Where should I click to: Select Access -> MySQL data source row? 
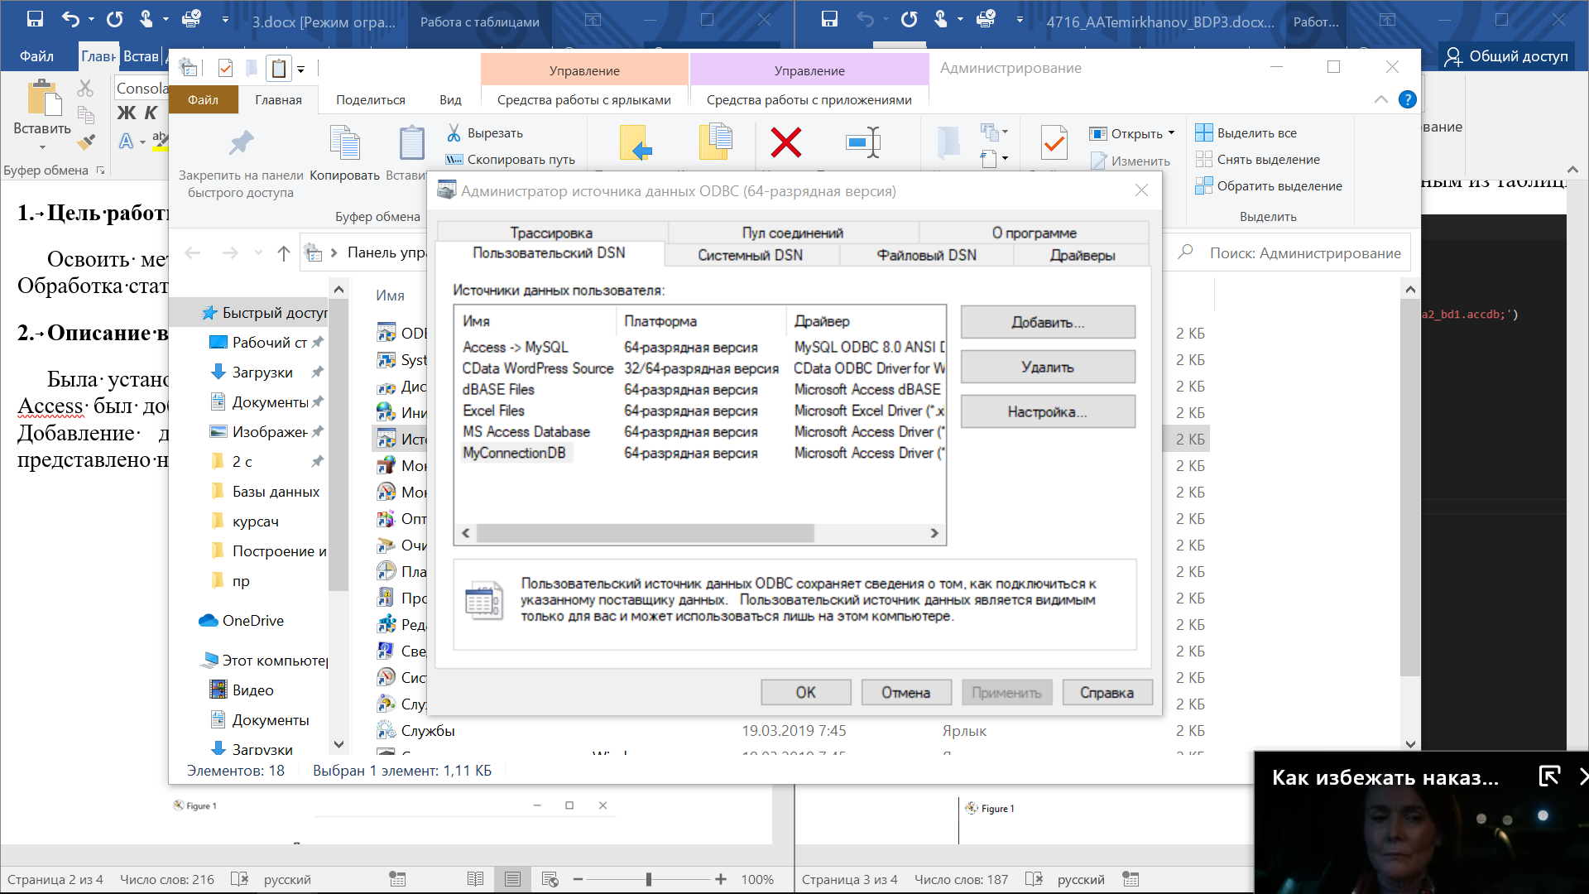tap(700, 347)
